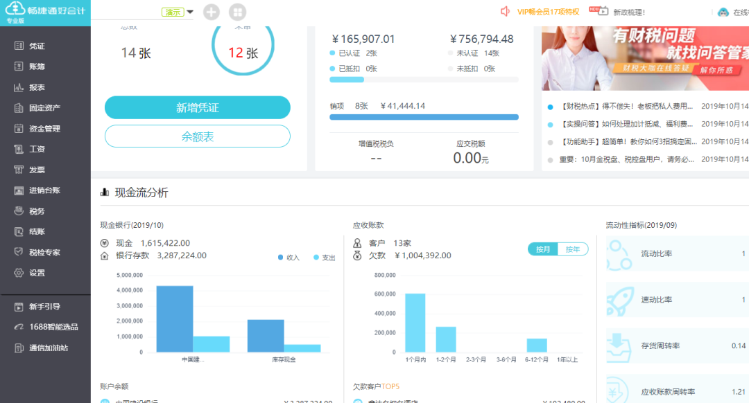
Task: Click the plus add icon in top bar
Action: tap(212, 12)
